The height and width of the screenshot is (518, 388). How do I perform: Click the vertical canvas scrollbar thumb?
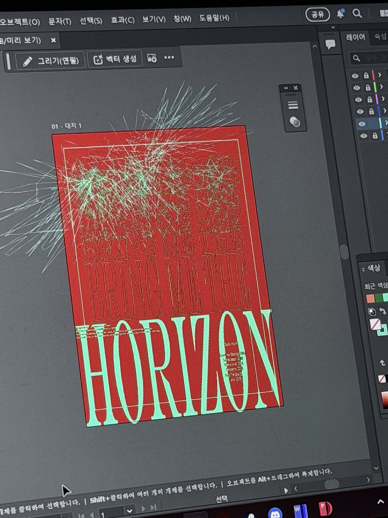tap(344, 253)
